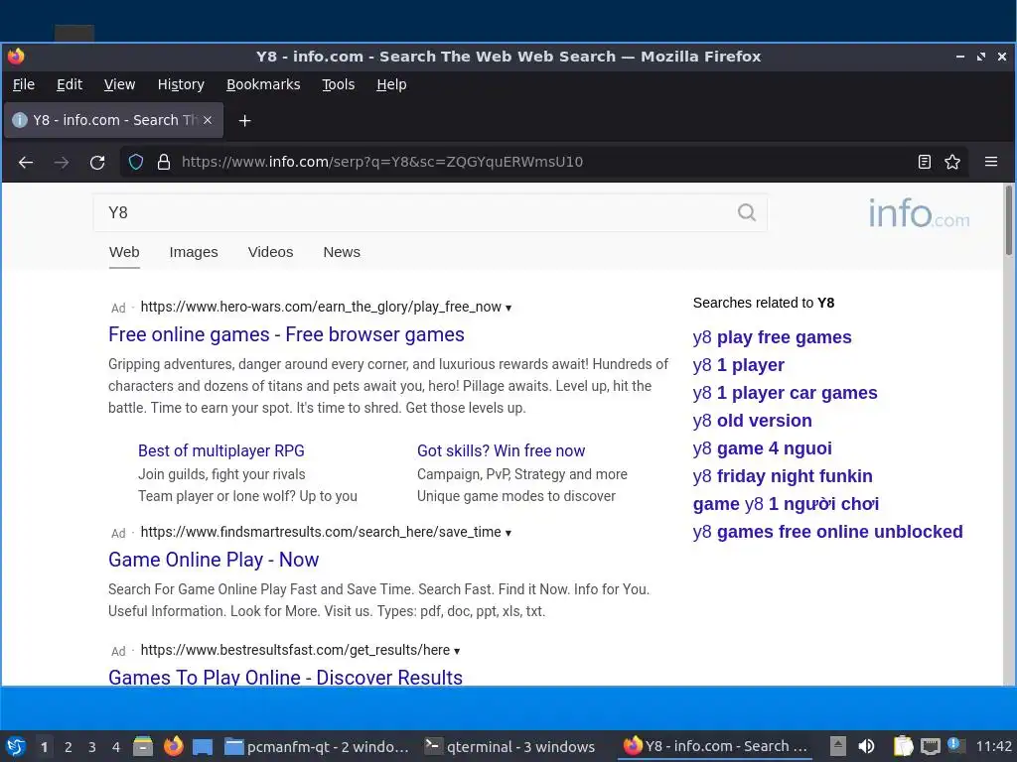The image size is (1017, 762).
Task: Select related search 'y8 play free games'
Action: coord(772,337)
